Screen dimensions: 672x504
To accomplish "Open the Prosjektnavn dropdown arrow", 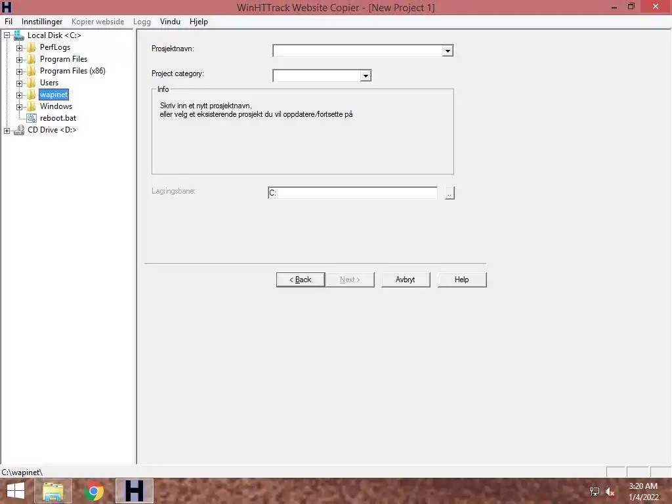I will point(448,51).
